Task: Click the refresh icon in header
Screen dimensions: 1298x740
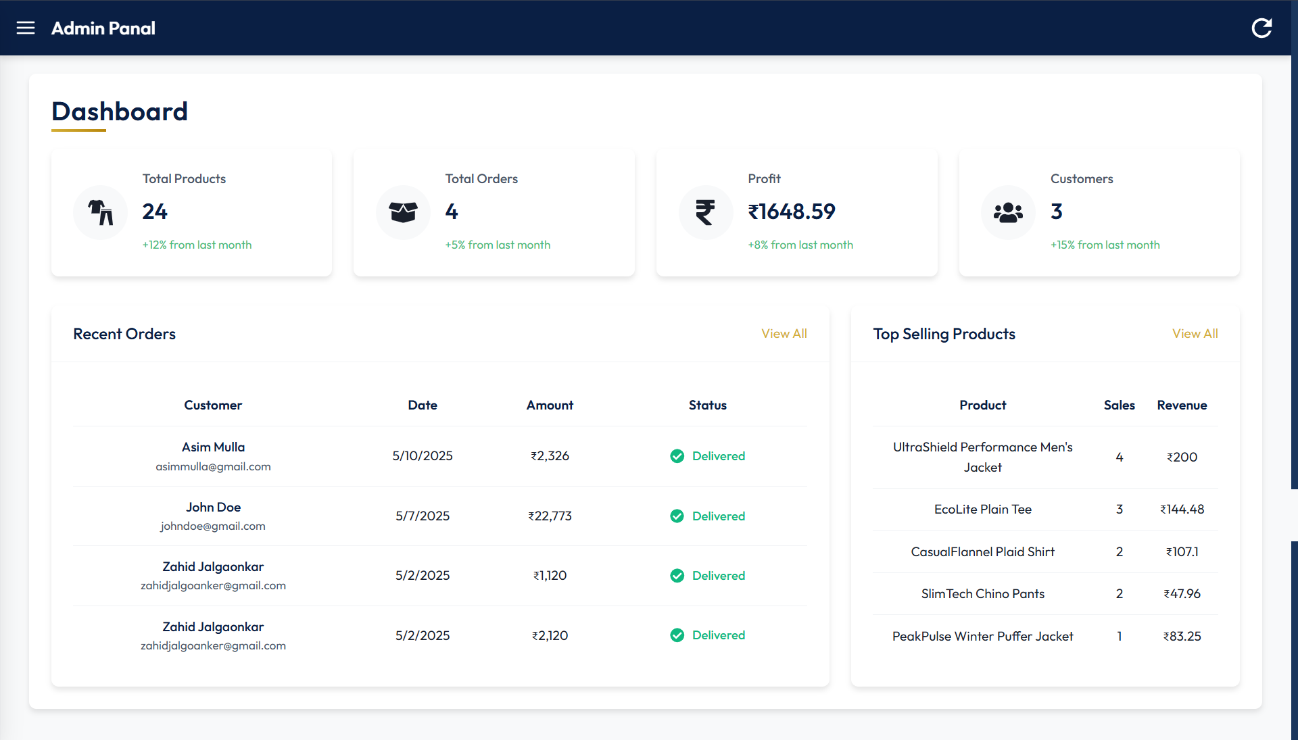Action: point(1261,28)
